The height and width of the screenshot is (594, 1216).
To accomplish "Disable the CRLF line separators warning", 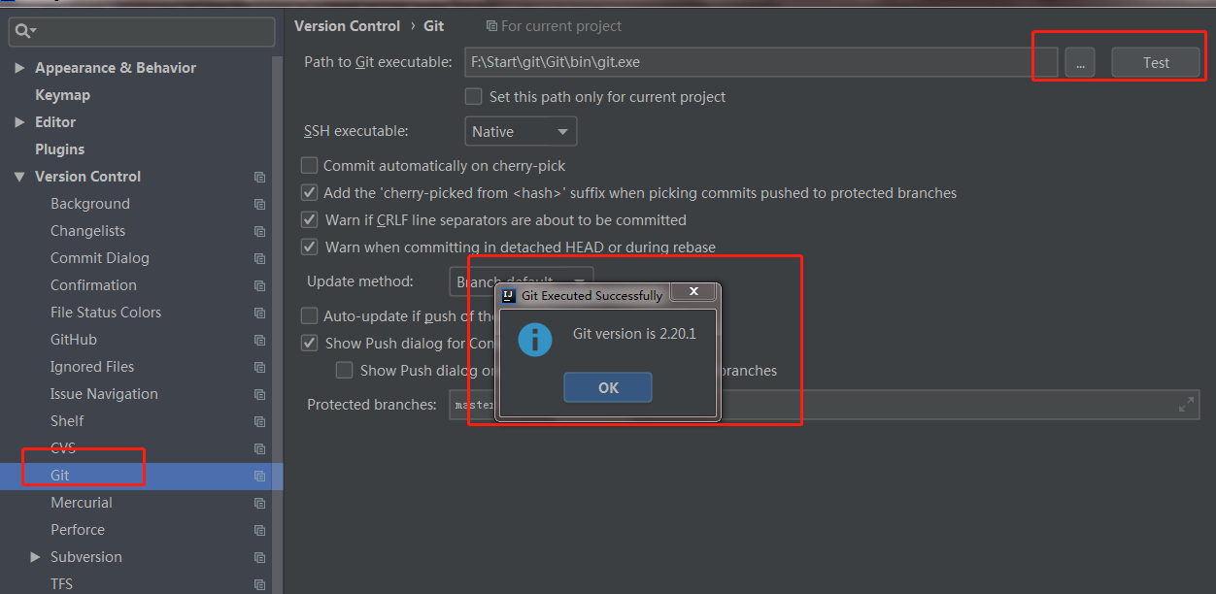I will 310,220.
